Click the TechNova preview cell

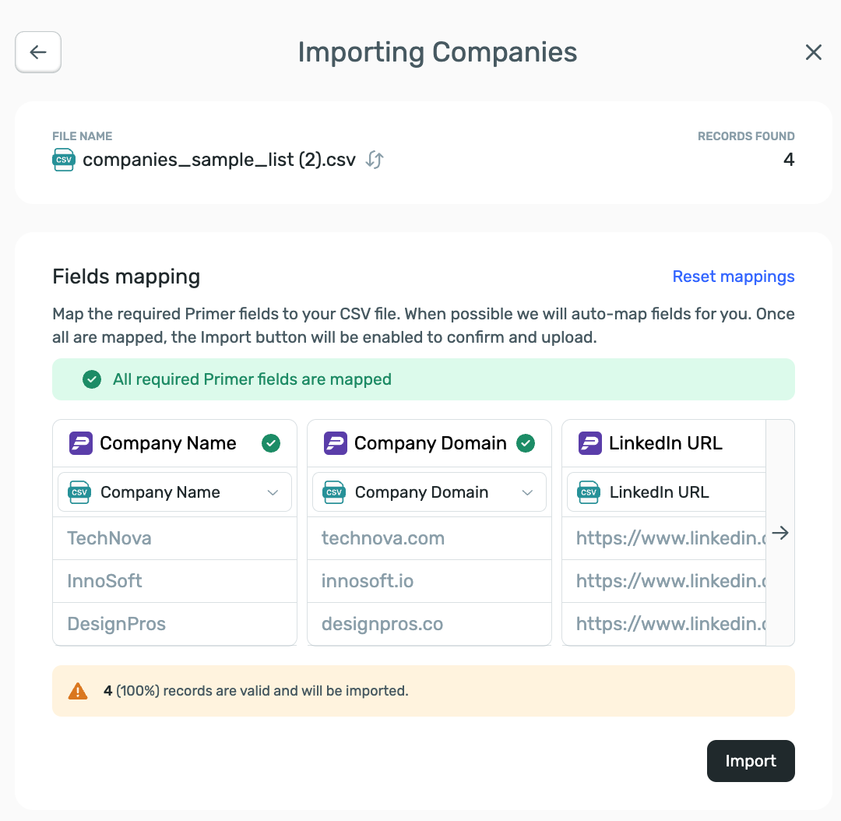(x=110, y=538)
